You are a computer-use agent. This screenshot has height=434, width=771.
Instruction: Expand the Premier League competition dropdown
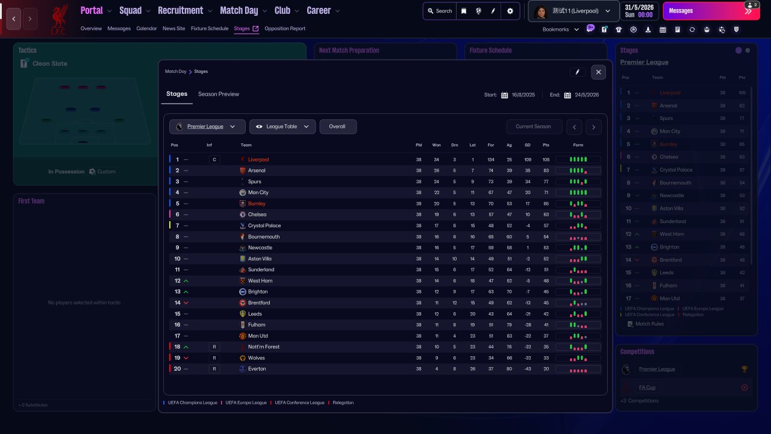pyautogui.click(x=207, y=127)
